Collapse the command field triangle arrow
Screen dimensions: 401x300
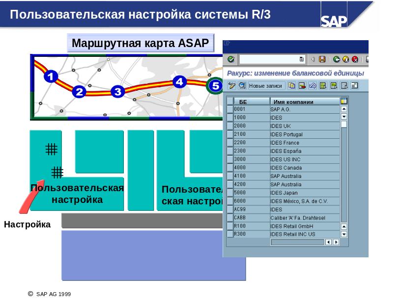tap(313, 59)
